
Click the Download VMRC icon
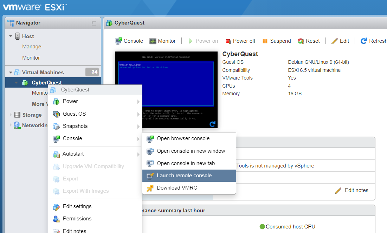(150, 188)
